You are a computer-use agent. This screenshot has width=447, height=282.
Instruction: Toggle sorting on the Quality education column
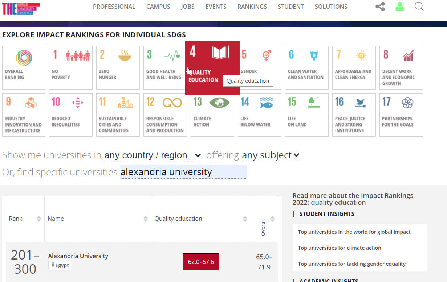[244, 219]
